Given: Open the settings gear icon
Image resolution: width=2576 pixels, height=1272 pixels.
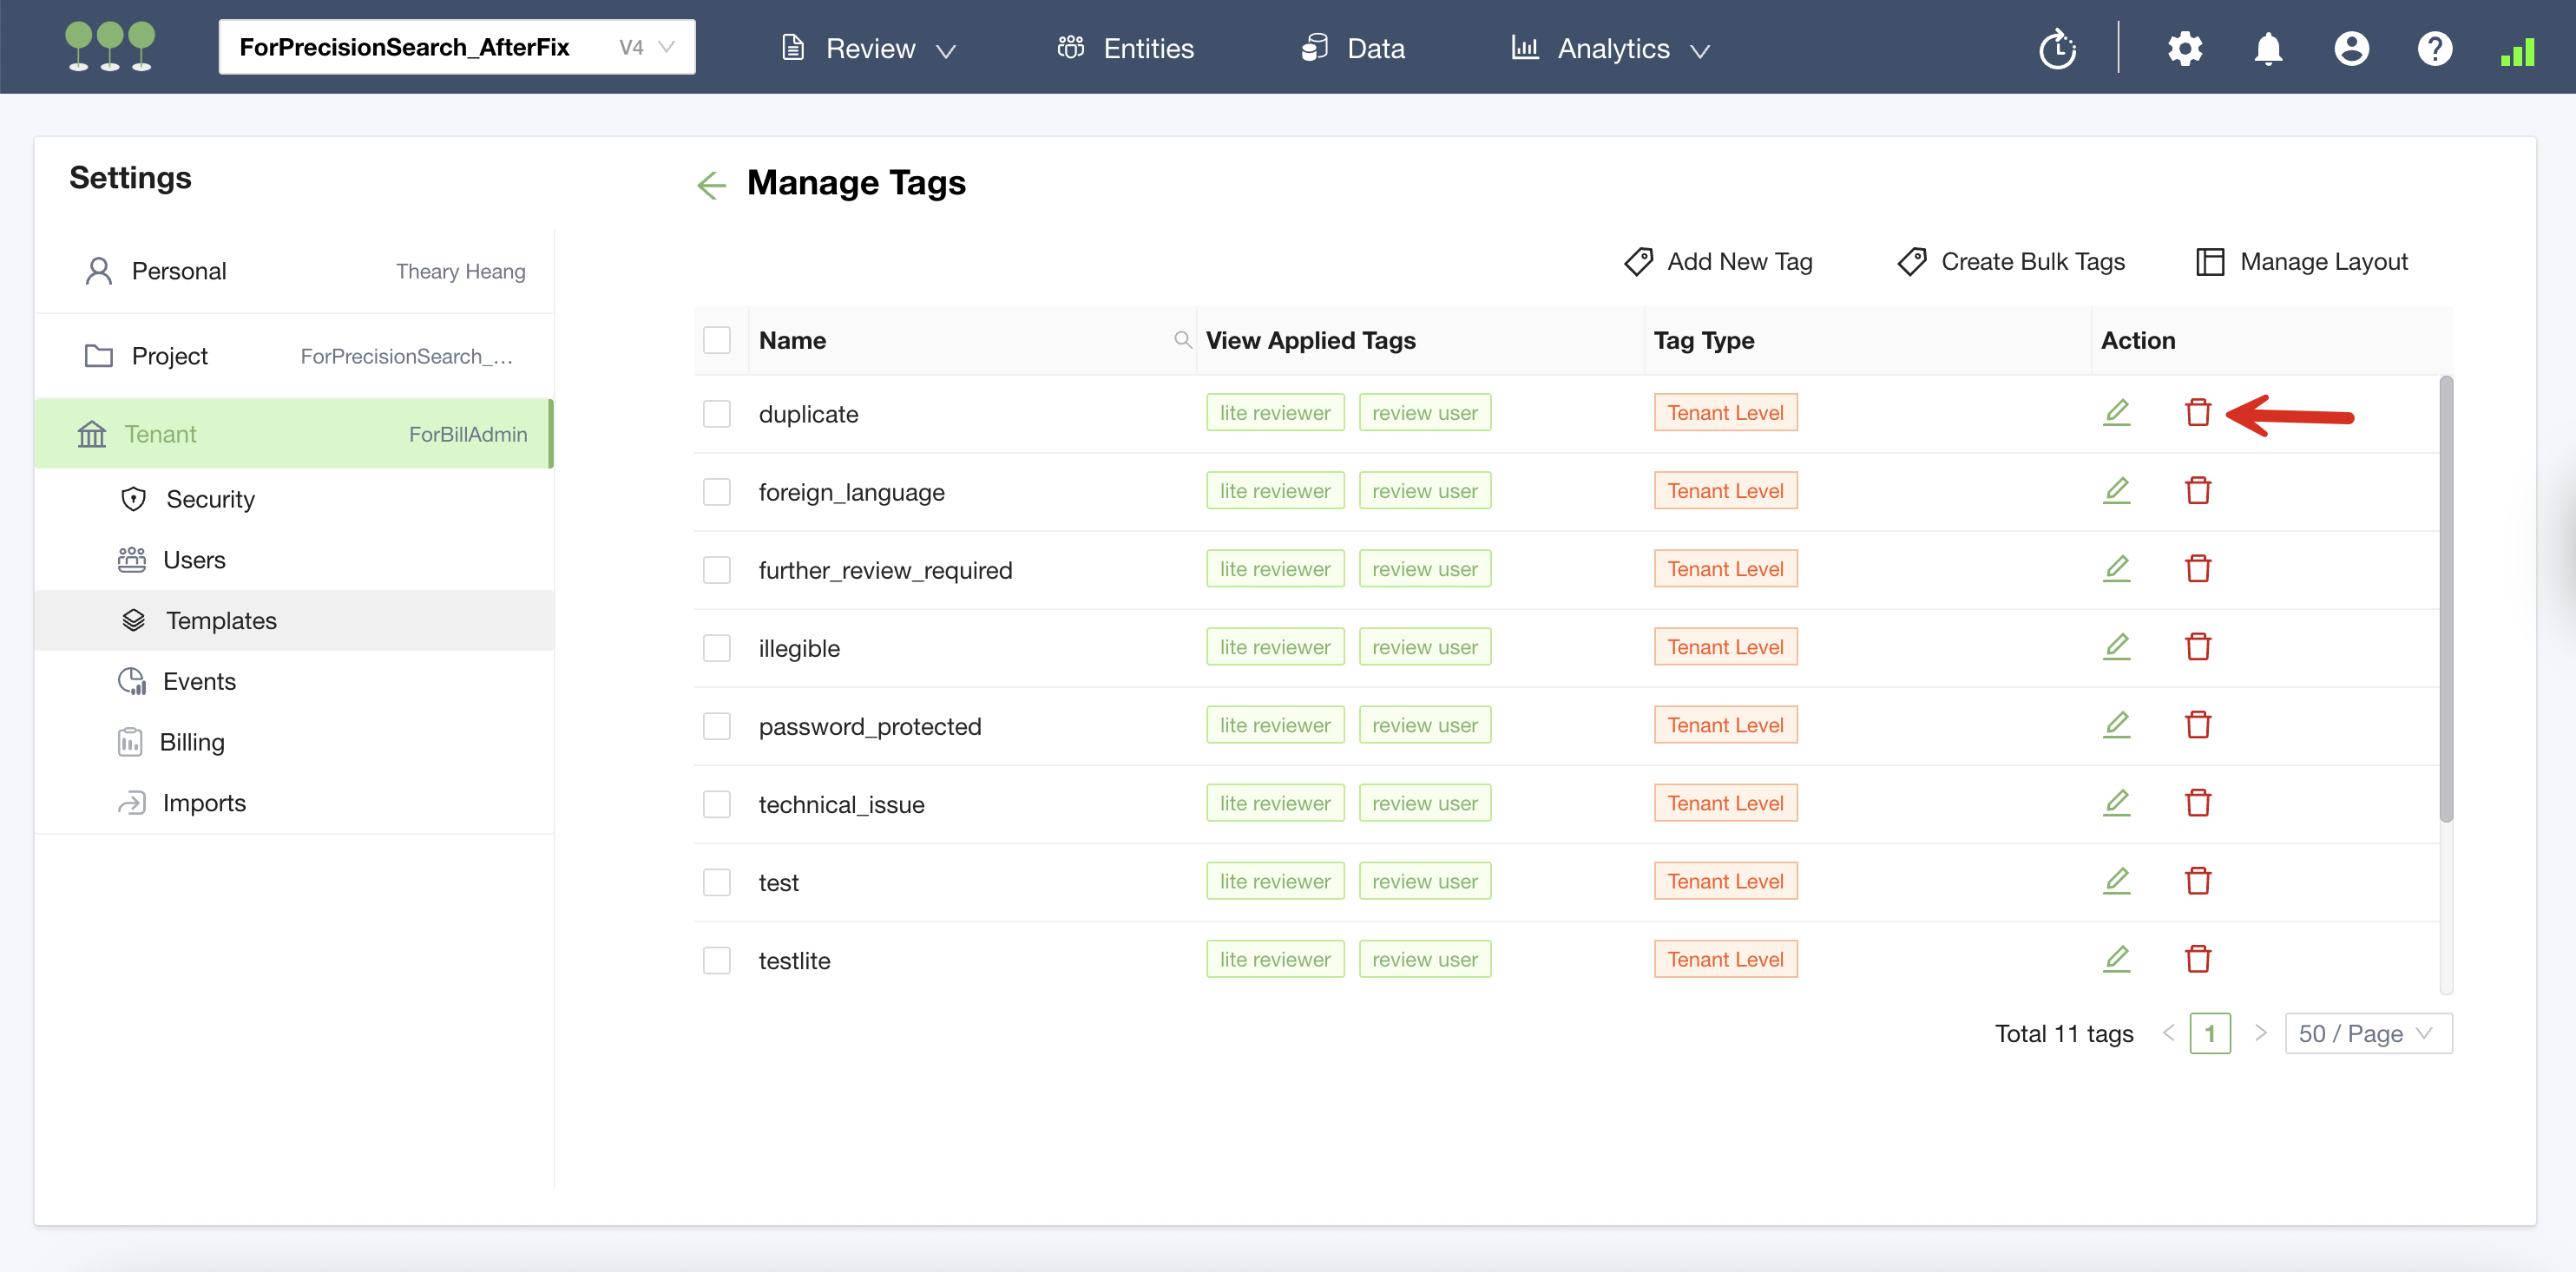Looking at the screenshot, I should (x=2185, y=48).
